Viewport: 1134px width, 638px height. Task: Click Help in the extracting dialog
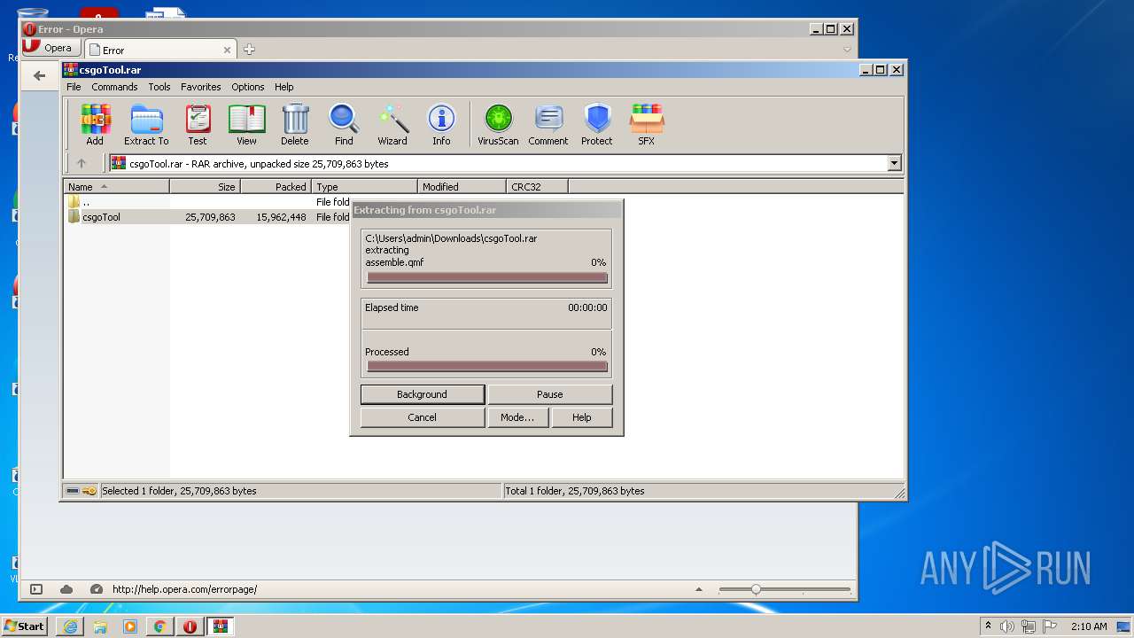click(582, 417)
